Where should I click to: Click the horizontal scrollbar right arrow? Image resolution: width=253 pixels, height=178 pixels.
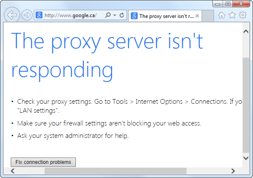233,171
